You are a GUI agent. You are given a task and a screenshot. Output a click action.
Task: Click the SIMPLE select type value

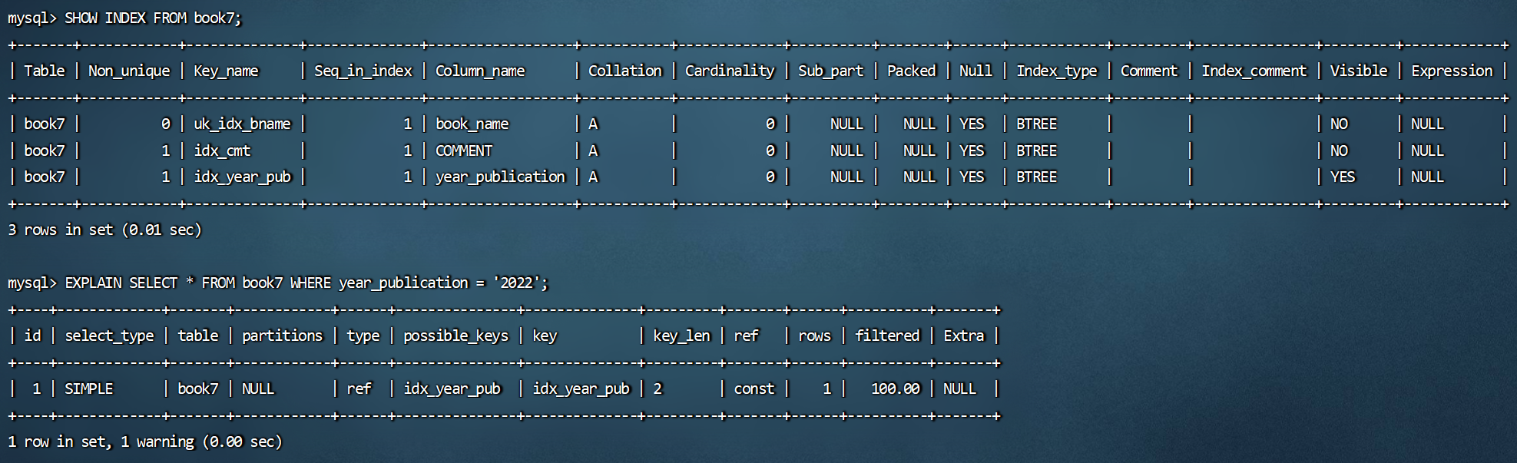click(x=88, y=389)
